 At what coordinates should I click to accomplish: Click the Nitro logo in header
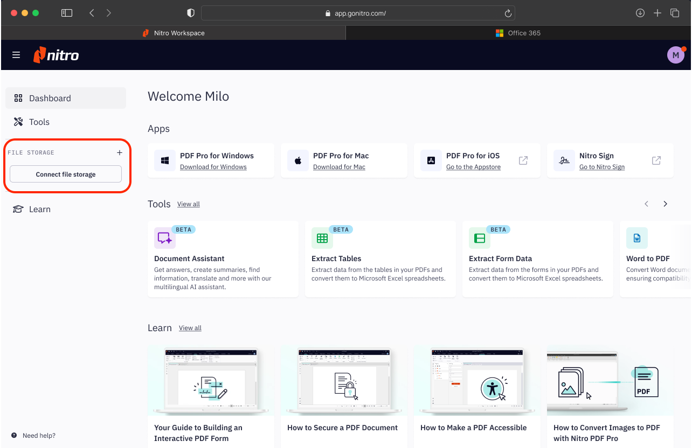click(x=57, y=55)
